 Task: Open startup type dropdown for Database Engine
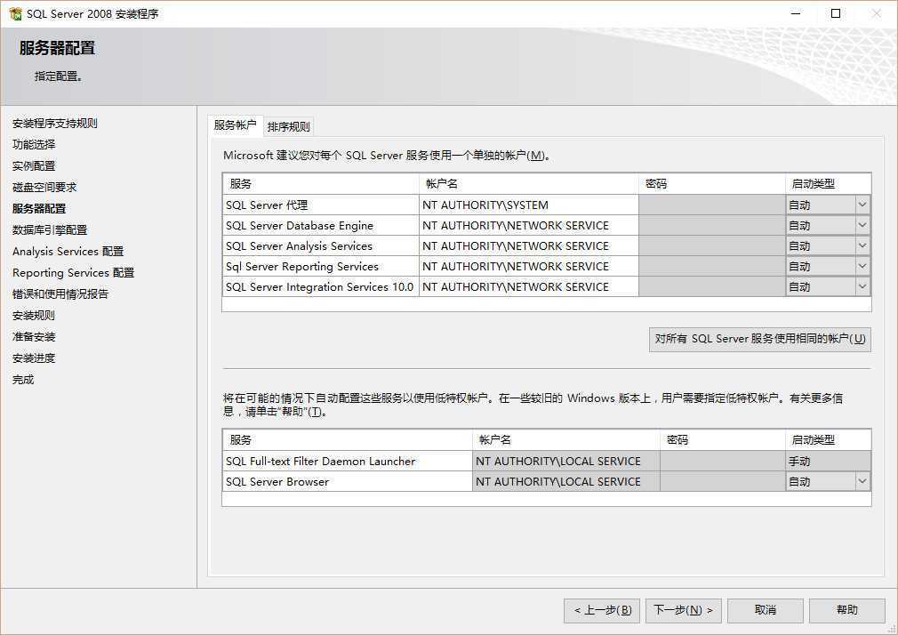pos(862,225)
